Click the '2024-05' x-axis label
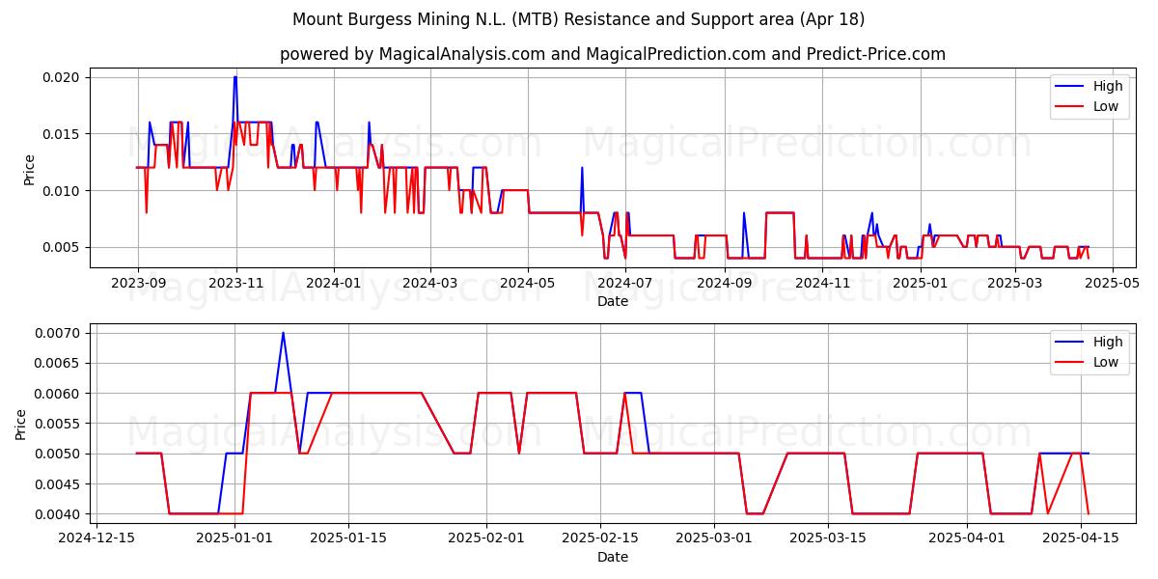 [x=528, y=284]
